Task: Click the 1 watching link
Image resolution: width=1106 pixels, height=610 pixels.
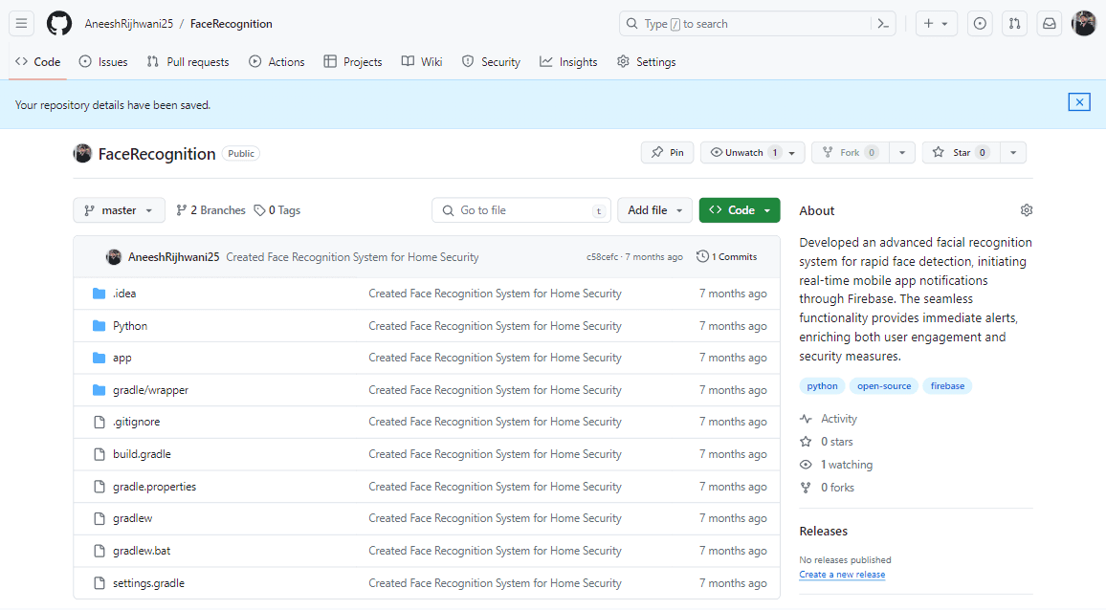Action: (847, 465)
